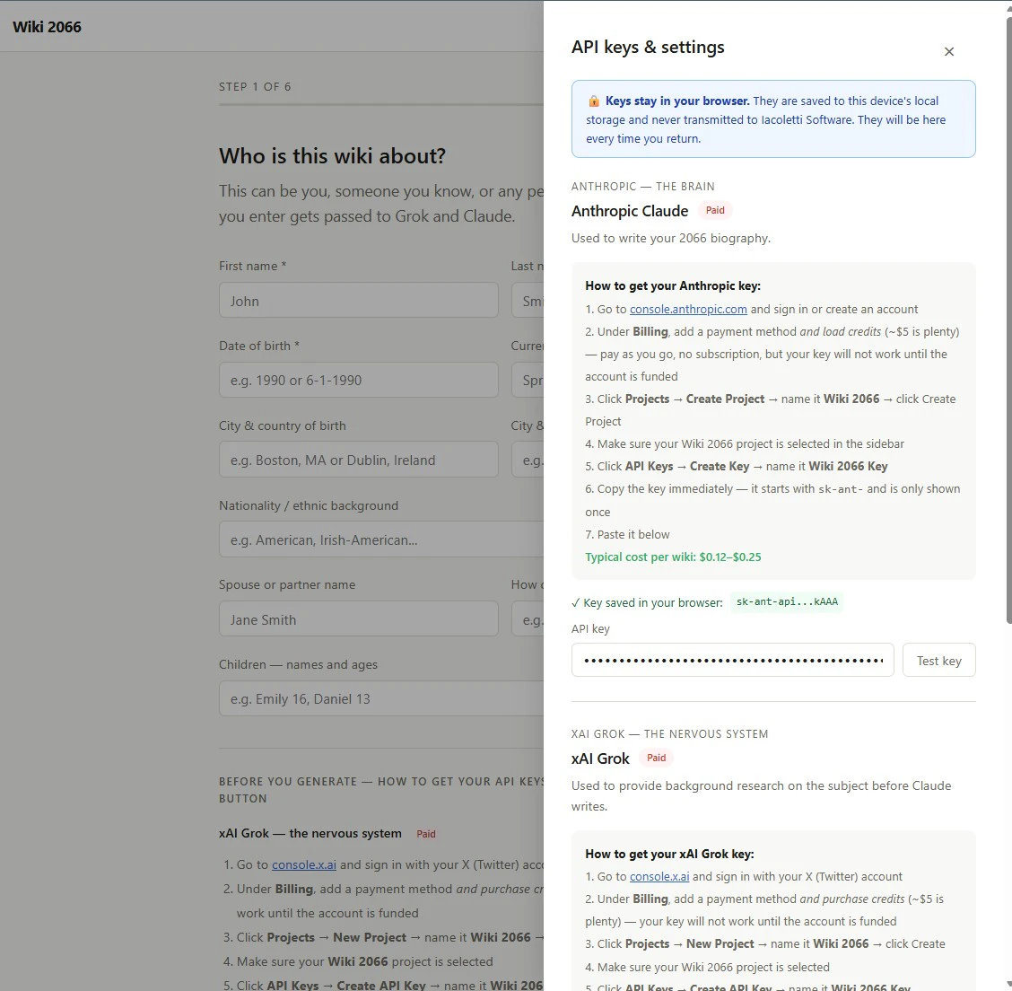Click the First name input field
Image resolution: width=1012 pixels, height=991 pixels.
pyautogui.click(x=358, y=300)
